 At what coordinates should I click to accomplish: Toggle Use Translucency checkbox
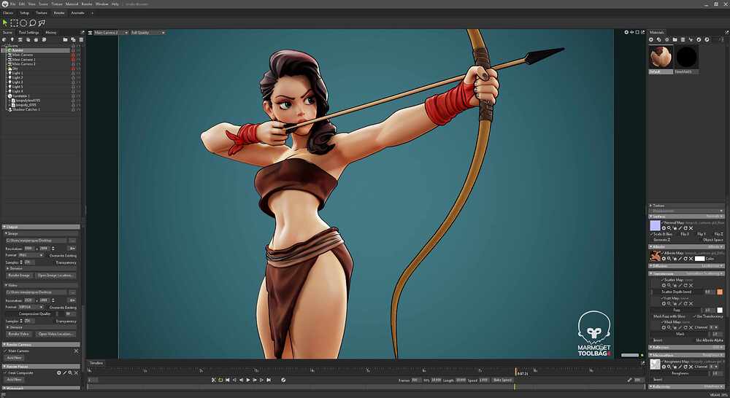695,316
